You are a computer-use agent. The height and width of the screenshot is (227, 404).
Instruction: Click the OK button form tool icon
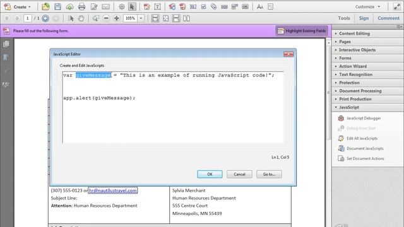[x=246, y=7]
